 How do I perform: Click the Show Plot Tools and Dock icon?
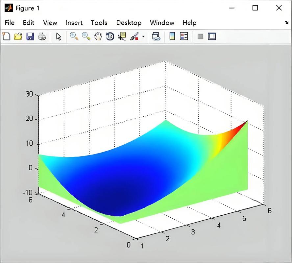coord(212,36)
